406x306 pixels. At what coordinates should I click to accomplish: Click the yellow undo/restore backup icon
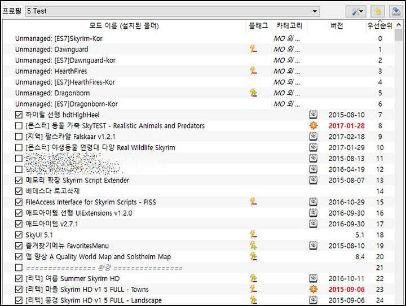(x=377, y=11)
